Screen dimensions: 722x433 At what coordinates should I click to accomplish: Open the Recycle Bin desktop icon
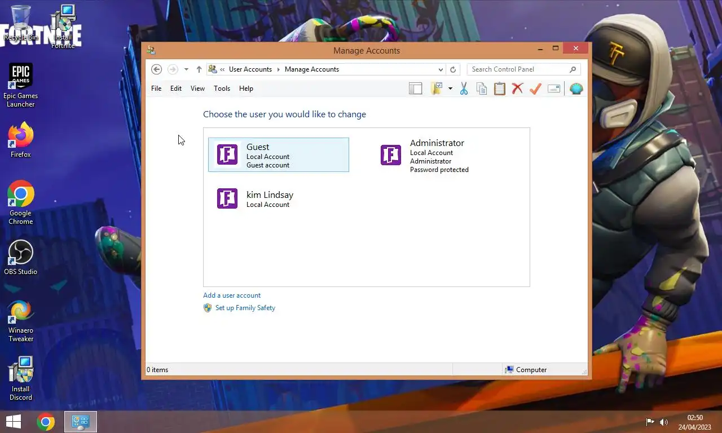[x=21, y=23]
